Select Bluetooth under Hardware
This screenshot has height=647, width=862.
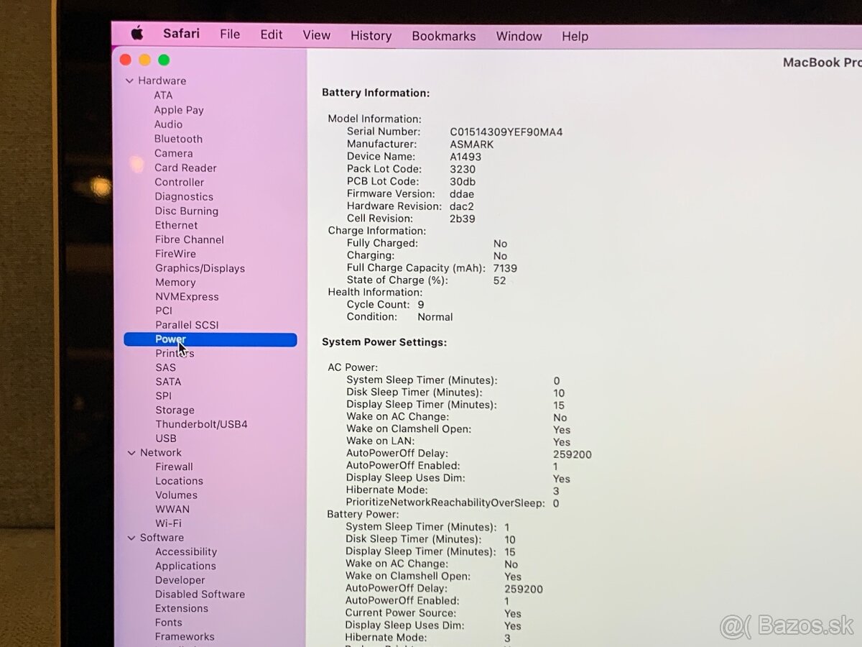click(x=178, y=138)
